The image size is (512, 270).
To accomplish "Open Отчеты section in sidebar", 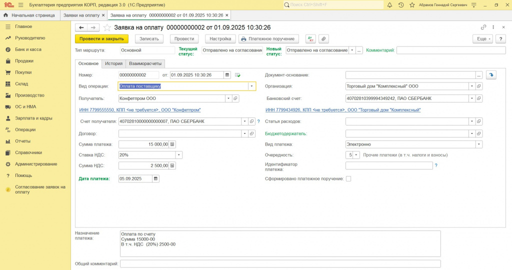I will click(x=22, y=141).
